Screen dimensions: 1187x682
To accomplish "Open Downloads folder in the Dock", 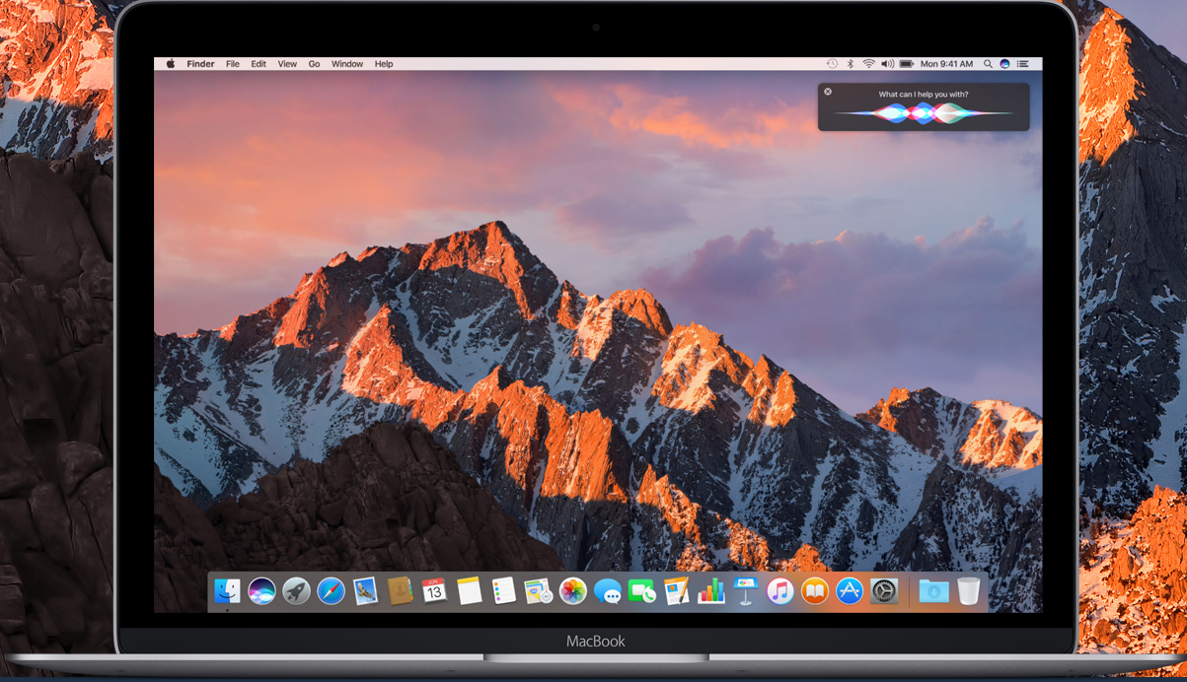I will coord(933,590).
